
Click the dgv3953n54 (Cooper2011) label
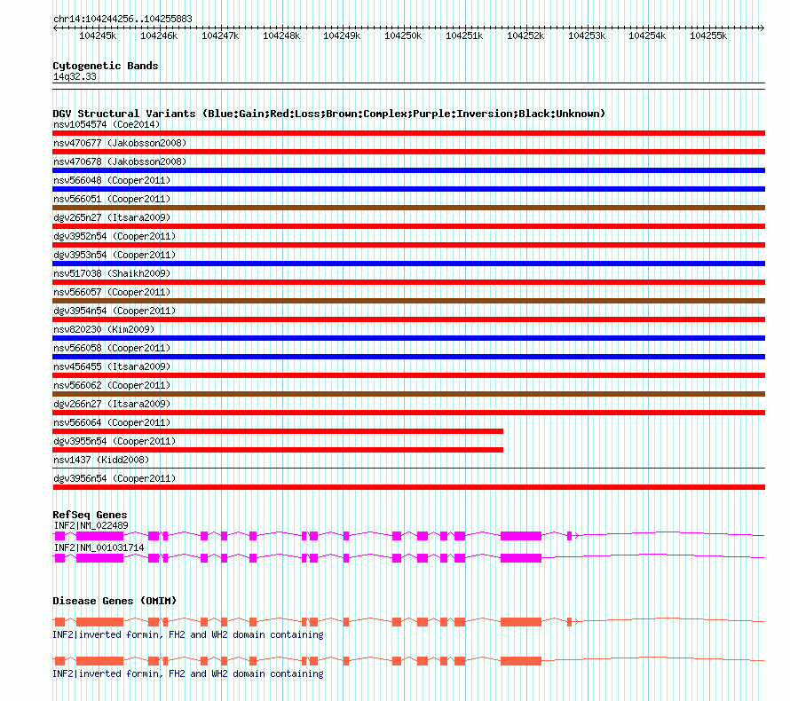[115, 255]
